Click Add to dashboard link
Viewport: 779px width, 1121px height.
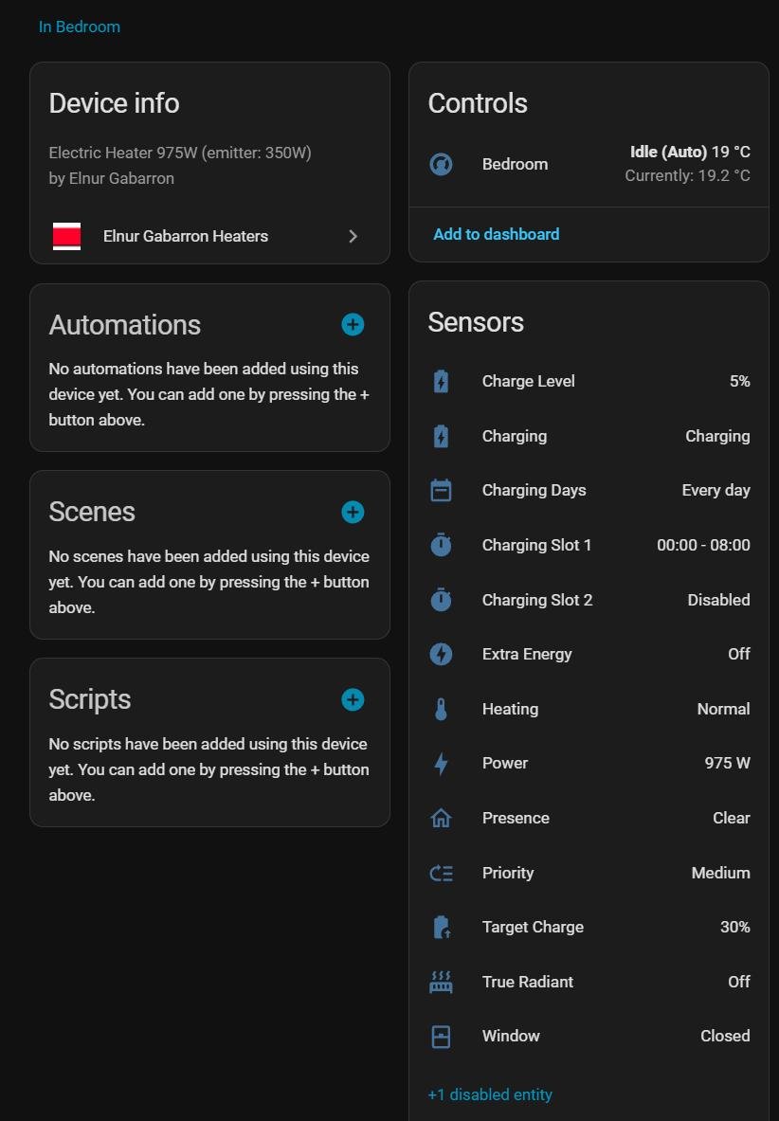pyautogui.click(x=496, y=234)
